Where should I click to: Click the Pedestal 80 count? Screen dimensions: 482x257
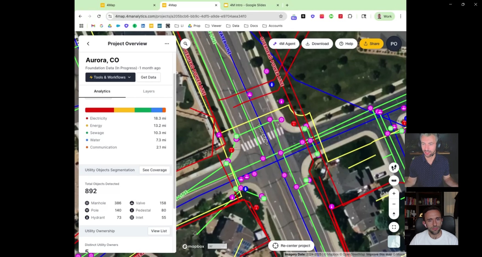(x=163, y=210)
